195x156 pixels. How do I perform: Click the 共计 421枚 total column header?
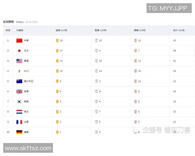click(179, 30)
